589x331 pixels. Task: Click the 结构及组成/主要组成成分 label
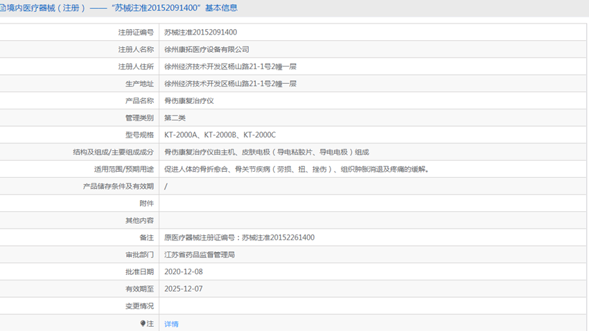coord(114,152)
